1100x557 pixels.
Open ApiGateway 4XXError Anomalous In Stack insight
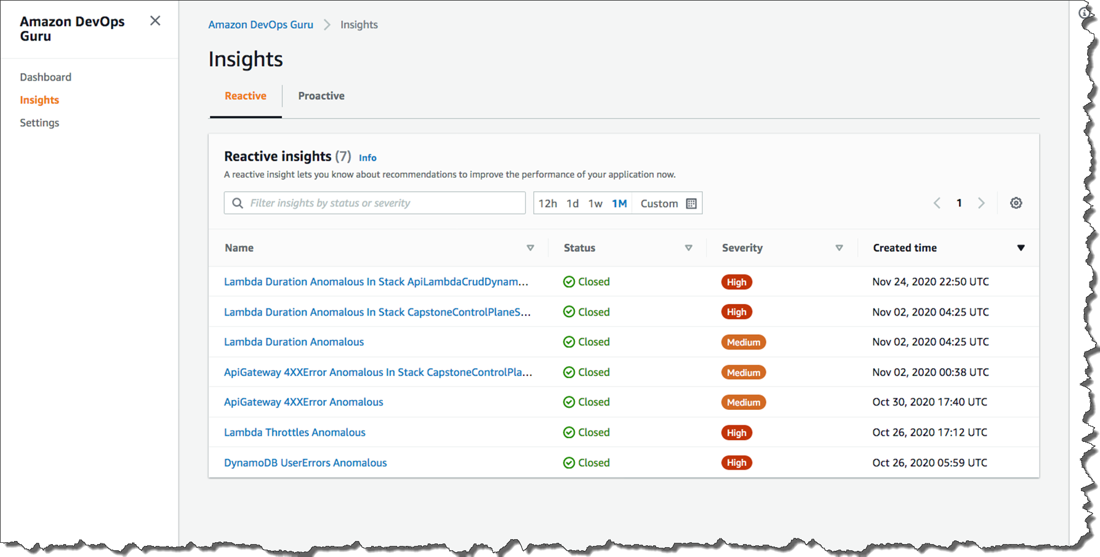point(378,372)
